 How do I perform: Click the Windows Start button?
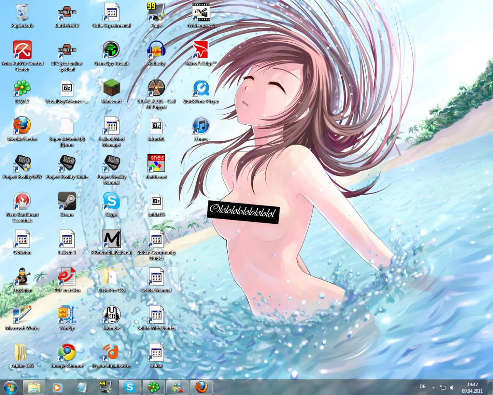(x=10, y=387)
